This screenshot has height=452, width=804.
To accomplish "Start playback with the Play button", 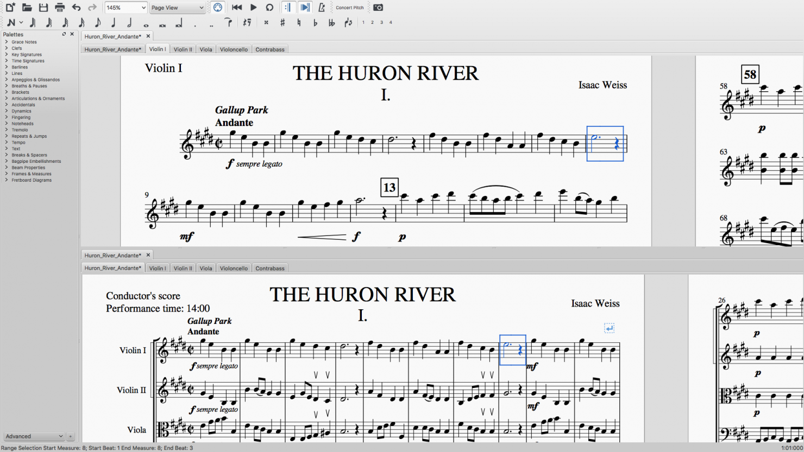I will point(253,7).
